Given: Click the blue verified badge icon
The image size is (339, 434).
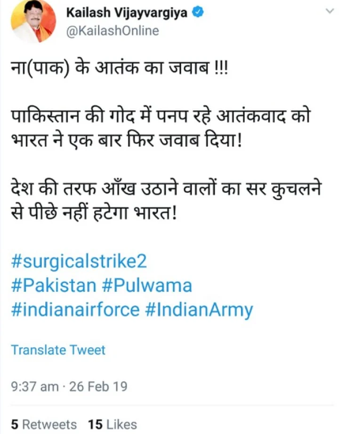Looking at the screenshot, I should [x=198, y=12].
